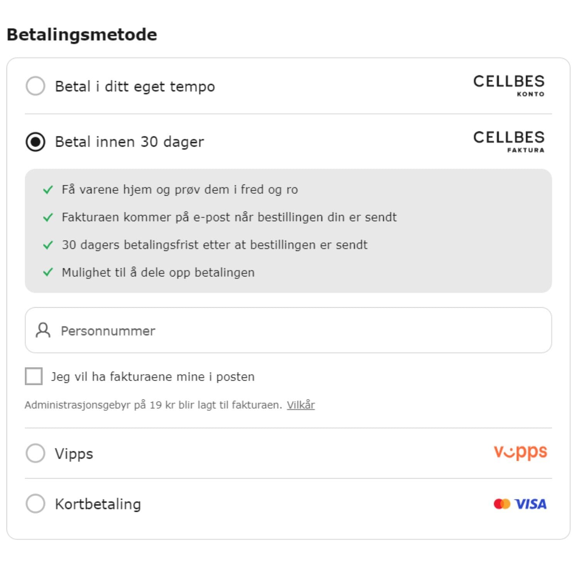This screenshot has width=579, height=579.
Task: Click the 'Betal i ditt eget tempo' label
Action: point(135,86)
